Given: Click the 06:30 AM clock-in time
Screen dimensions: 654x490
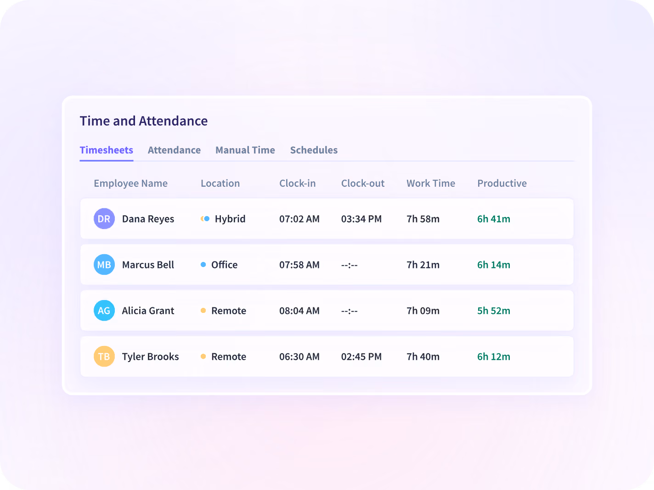Looking at the screenshot, I should tap(299, 356).
